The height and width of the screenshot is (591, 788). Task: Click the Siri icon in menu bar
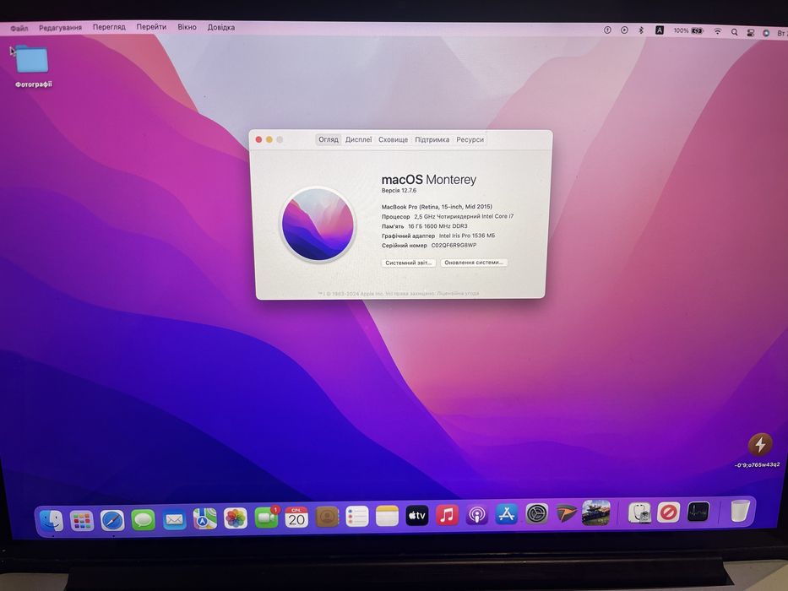pos(766,33)
